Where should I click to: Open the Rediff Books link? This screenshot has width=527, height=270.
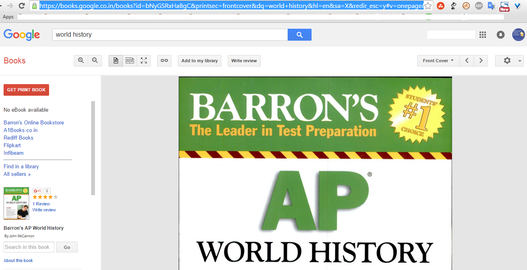coord(18,138)
